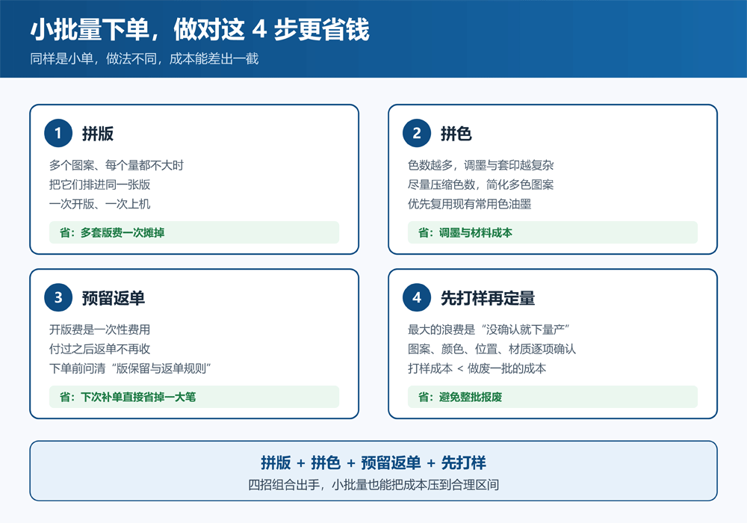Click the number 4 circle badge

[x=417, y=297]
